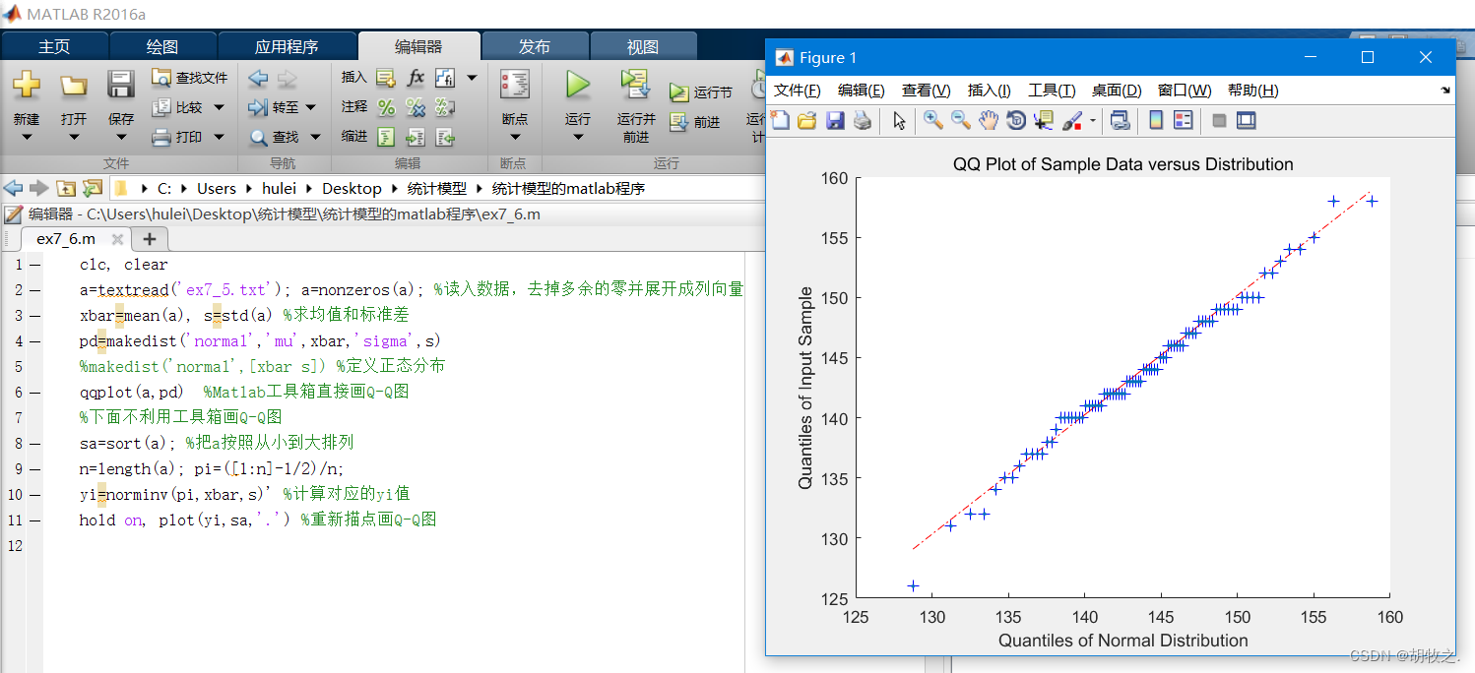Increase indent with the right-arrow indent icon
Image resolution: width=1475 pixels, height=673 pixels.
(416, 138)
